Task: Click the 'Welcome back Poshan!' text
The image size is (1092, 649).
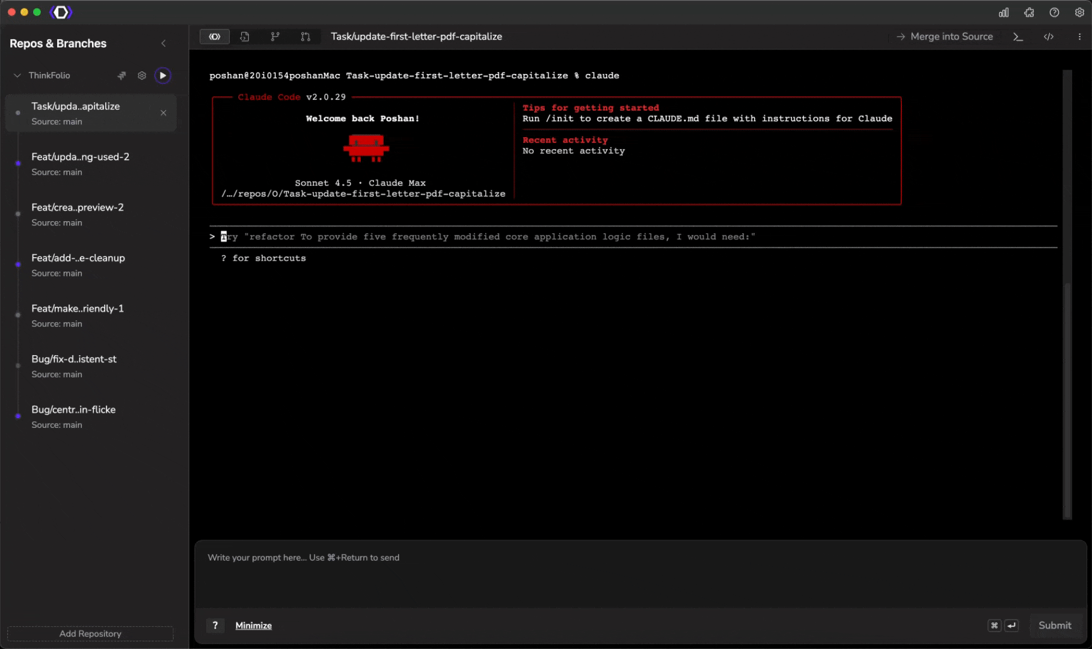Action: tap(363, 118)
